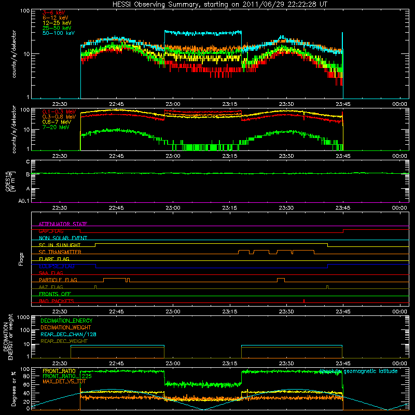Click the SAA_FLAG label

(x=51, y=273)
